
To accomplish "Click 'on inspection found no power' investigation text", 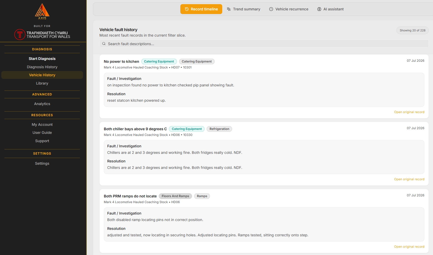I will pos(171,85).
